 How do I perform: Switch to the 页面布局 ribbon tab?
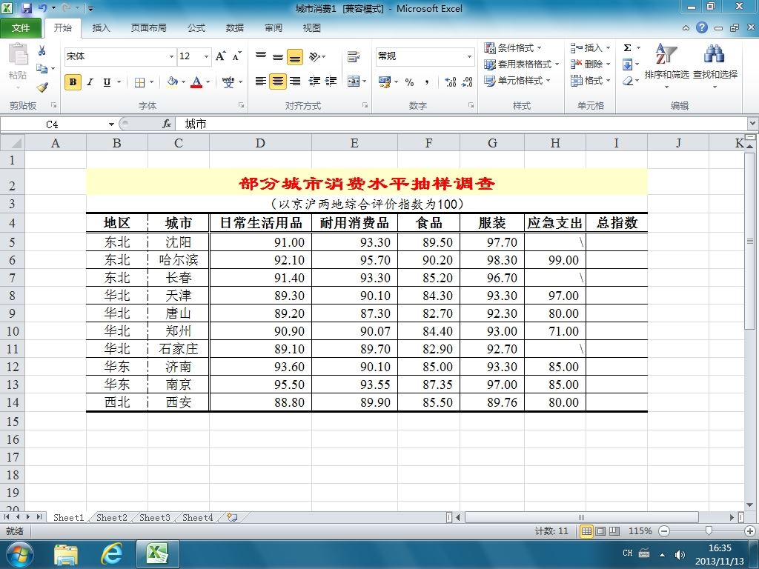pos(148,28)
